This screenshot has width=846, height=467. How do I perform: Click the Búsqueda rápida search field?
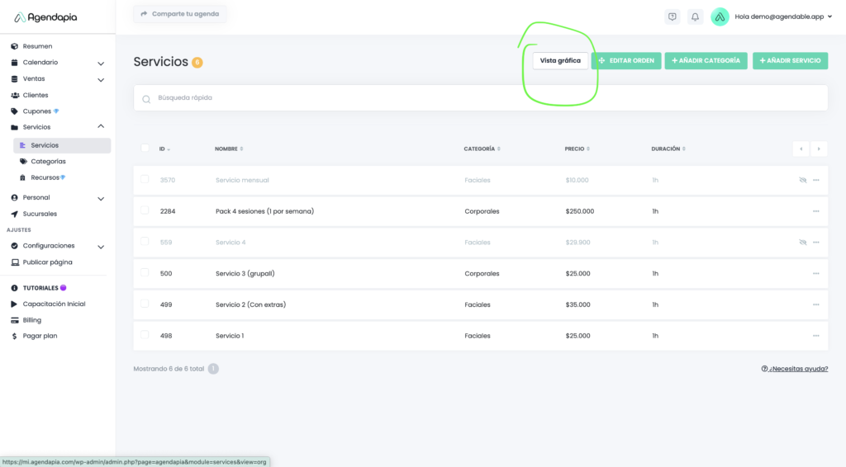(x=479, y=97)
